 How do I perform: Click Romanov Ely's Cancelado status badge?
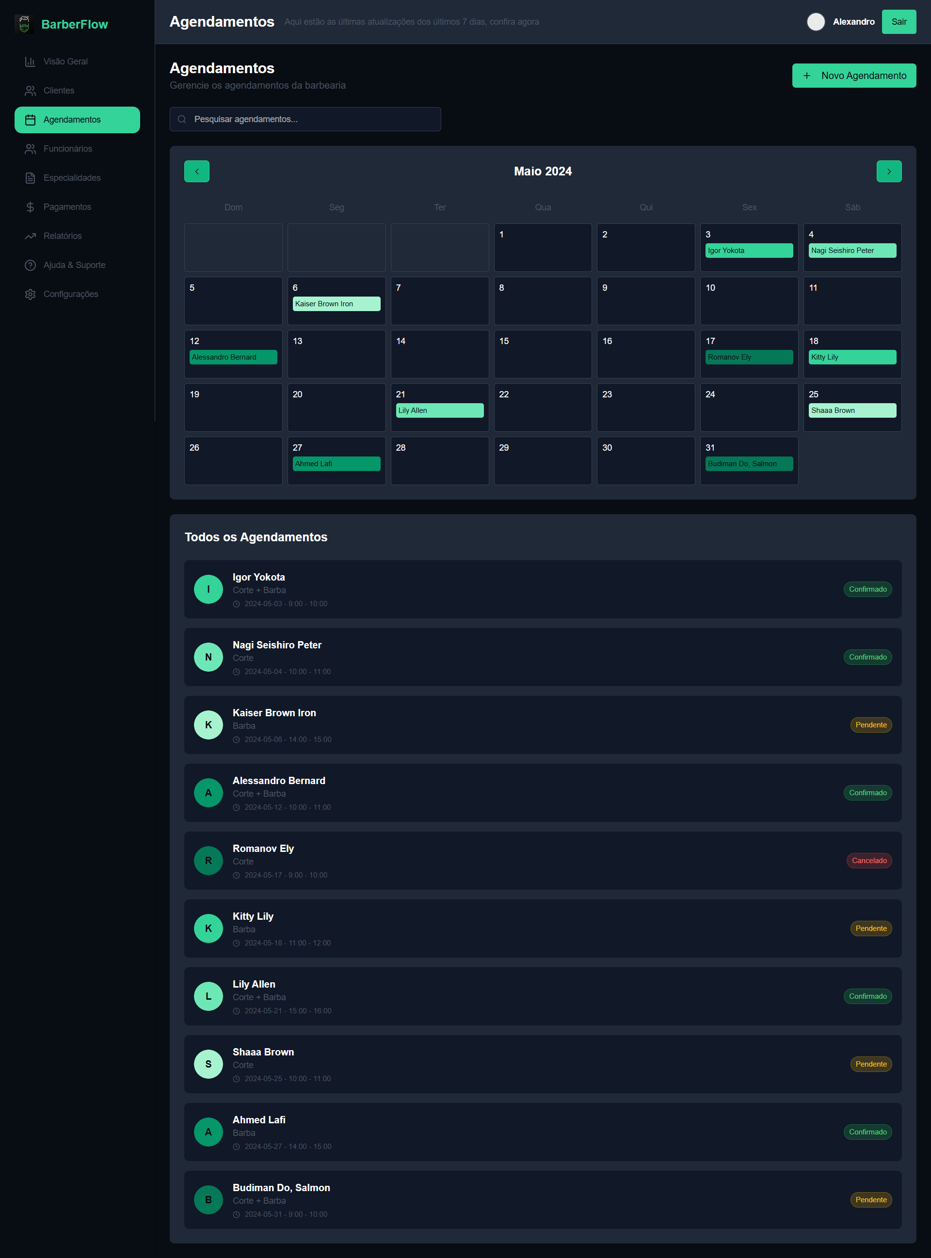[x=868, y=861]
